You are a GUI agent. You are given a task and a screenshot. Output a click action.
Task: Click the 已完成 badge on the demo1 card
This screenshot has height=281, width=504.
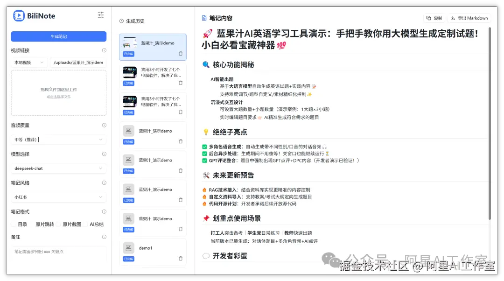point(129,259)
